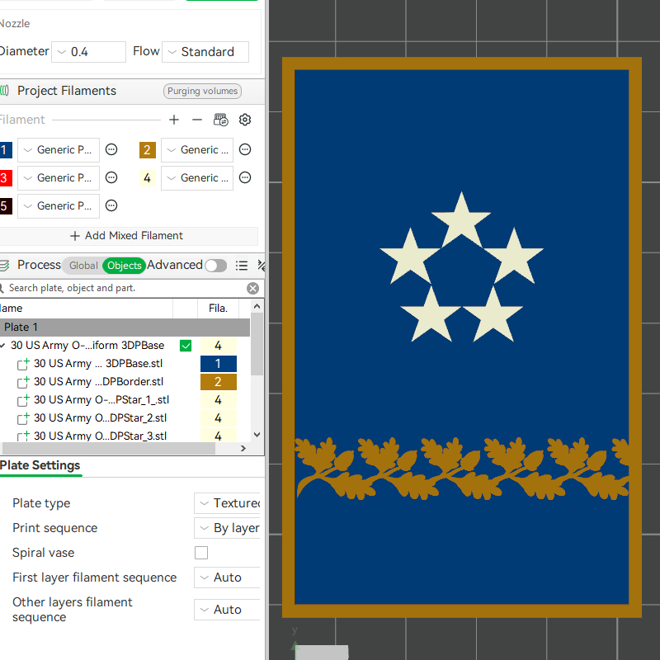The height and width of the screenshot is (660, 660).
Task: Click the Purging volumes button
Action: pos(202,91)
